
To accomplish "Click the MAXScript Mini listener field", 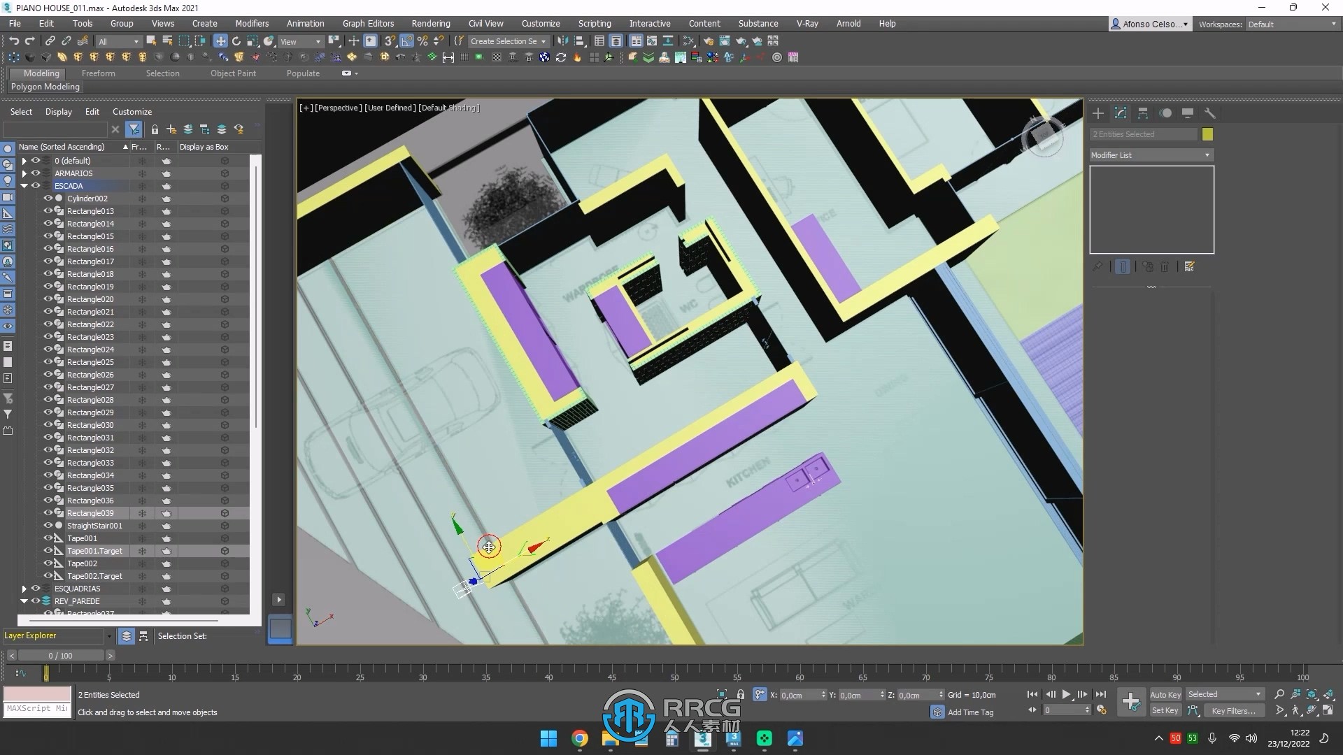I will (x=37, y=709).
